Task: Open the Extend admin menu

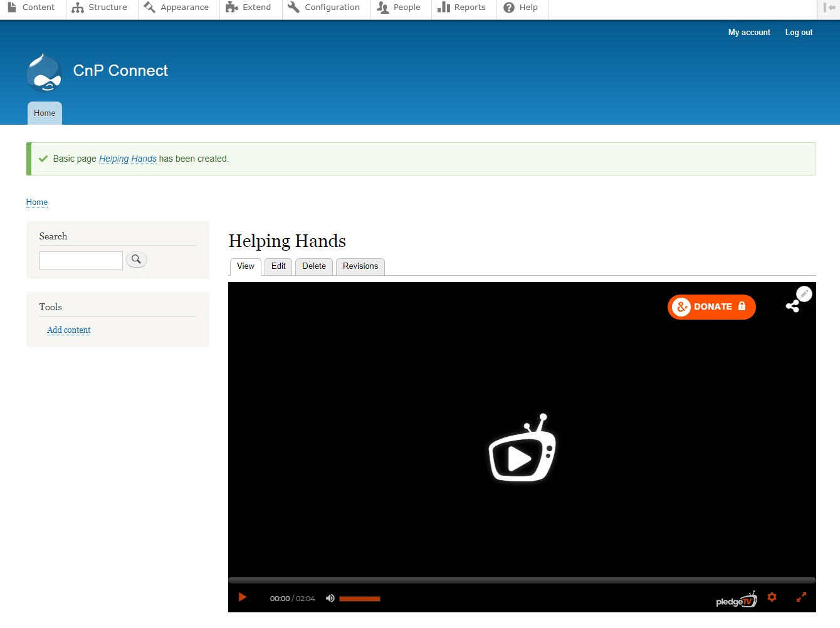Action: pyautogui.click(x=249, y=8)
